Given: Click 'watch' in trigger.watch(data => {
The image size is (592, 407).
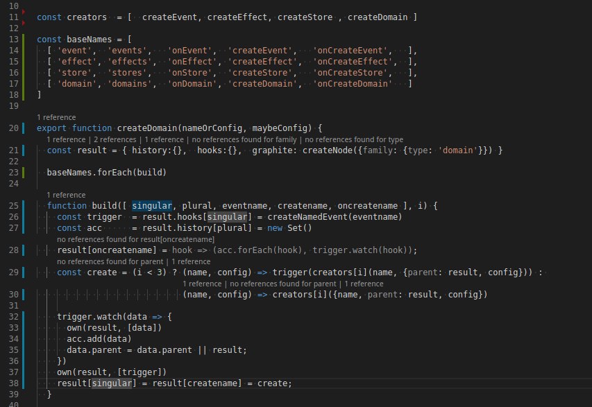Looking at the screenshot, I should click(x=110, y=317).
